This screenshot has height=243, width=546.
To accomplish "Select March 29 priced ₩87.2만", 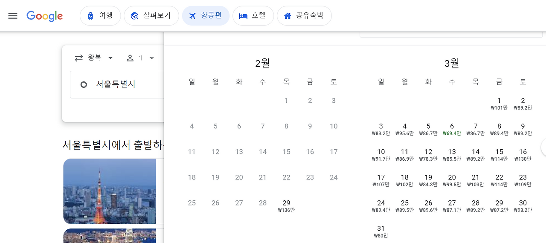I will (x=499, y=206).
